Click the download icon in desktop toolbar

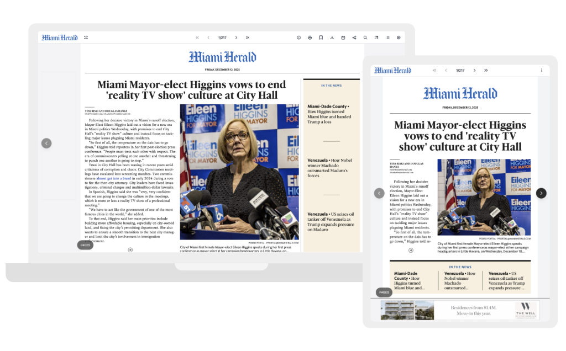(x=332, y=38)
